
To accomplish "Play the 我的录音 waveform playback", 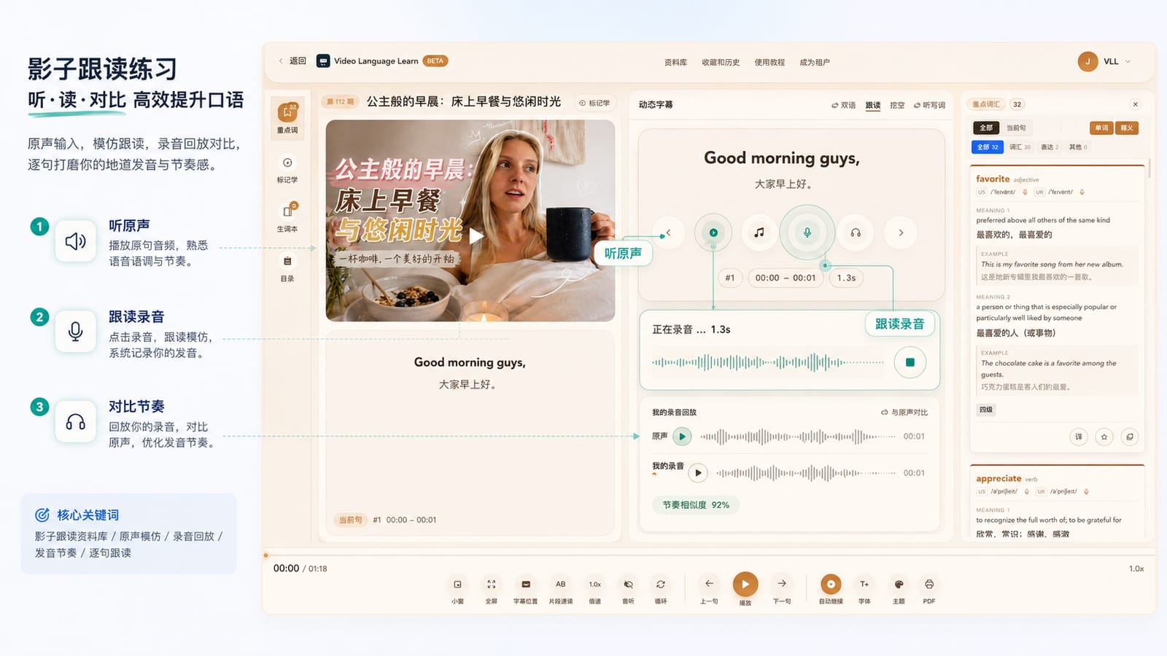I will coord(698,473).
